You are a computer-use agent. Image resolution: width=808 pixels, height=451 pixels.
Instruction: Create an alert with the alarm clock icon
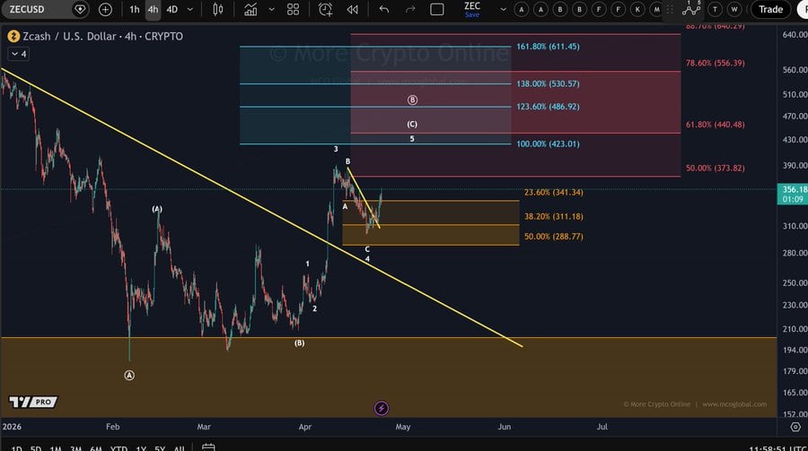pos(326,9)
